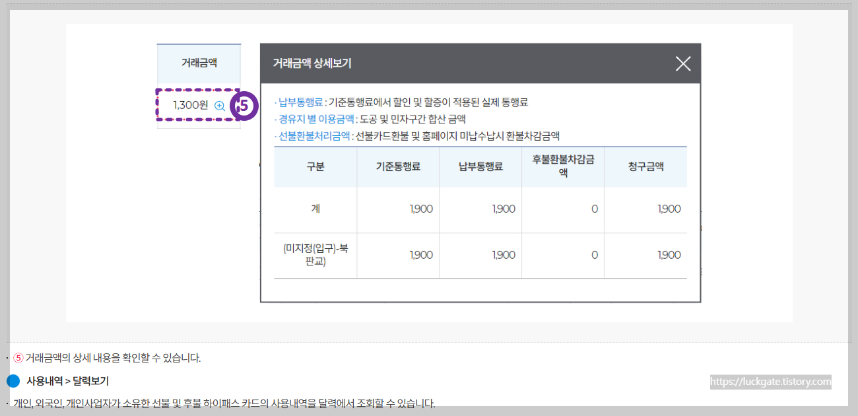Click the blue 선불환불처리금액 term
The width and height of the screenshot is (858, 416).
[x=313, y=137]
